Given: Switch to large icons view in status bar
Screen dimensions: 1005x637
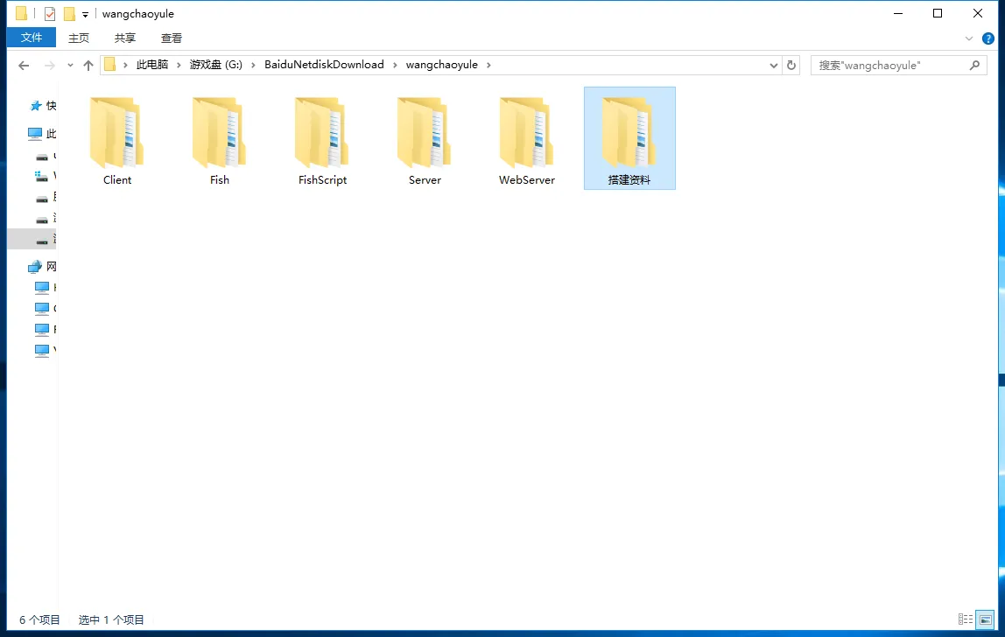Looking at the screenshot, I should 986,619.
